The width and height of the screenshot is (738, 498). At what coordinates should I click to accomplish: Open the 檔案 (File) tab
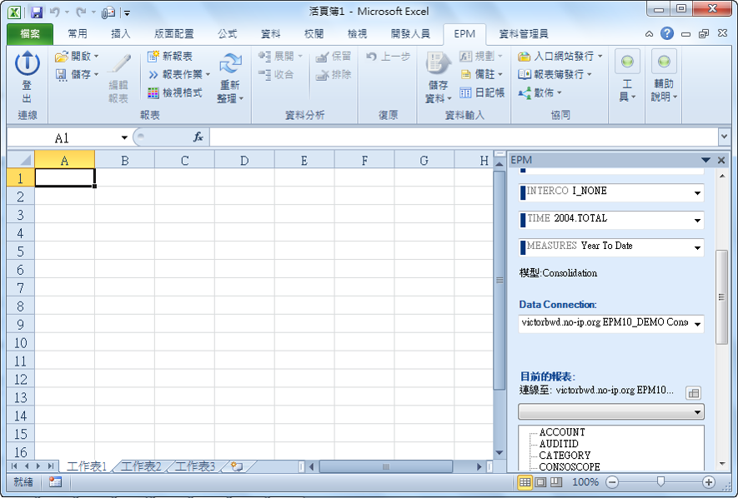[29, 34]
